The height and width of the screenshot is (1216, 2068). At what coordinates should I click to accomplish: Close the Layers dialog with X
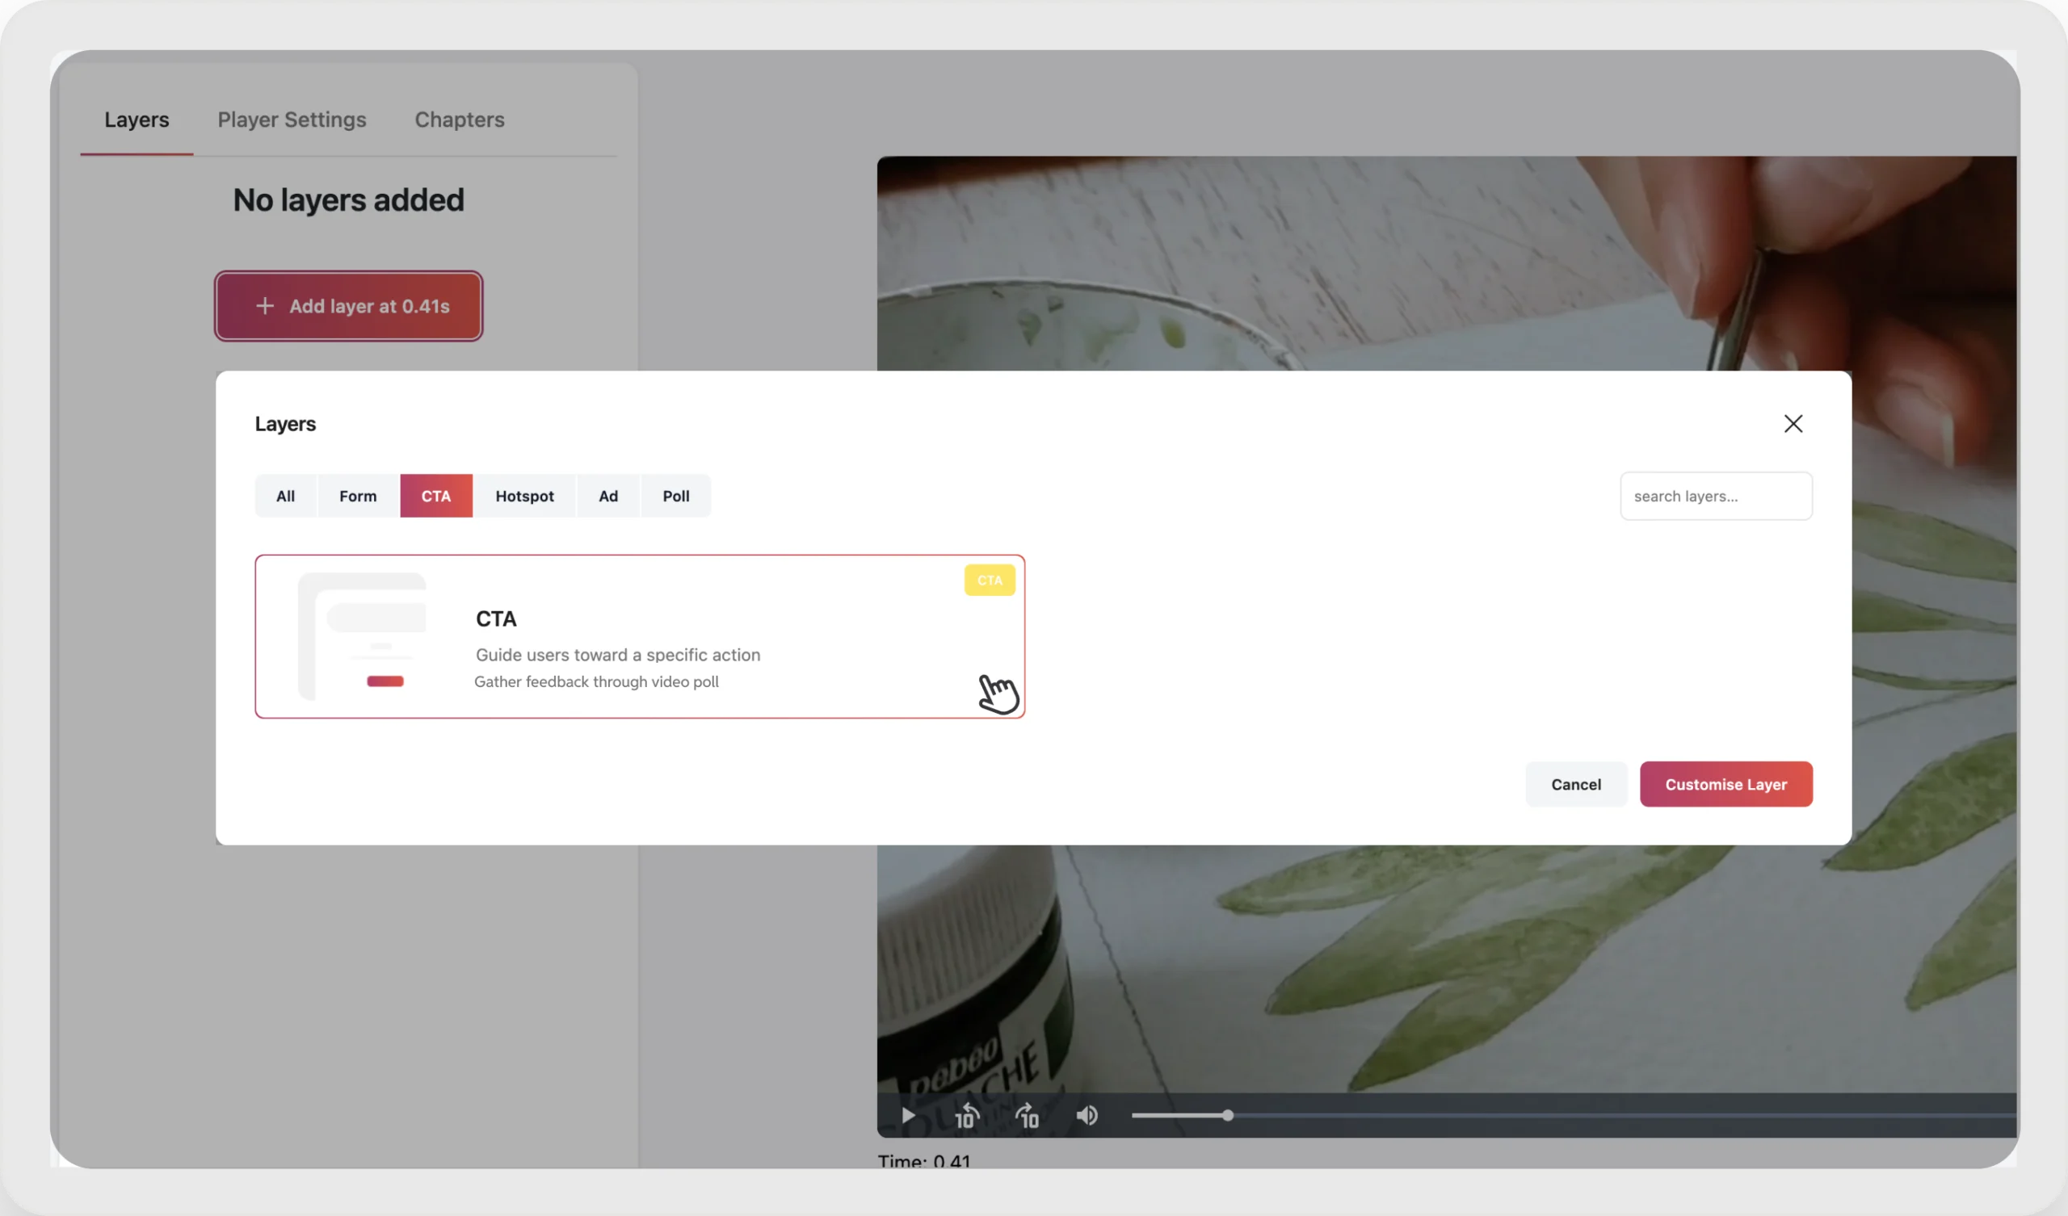(1793, 423)
